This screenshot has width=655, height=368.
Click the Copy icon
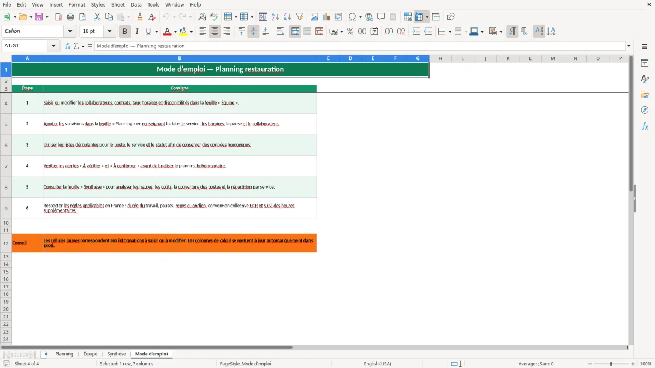[109, 17]
